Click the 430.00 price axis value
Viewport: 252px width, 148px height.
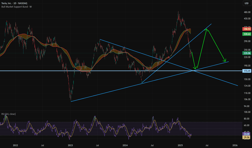[247, 19]
